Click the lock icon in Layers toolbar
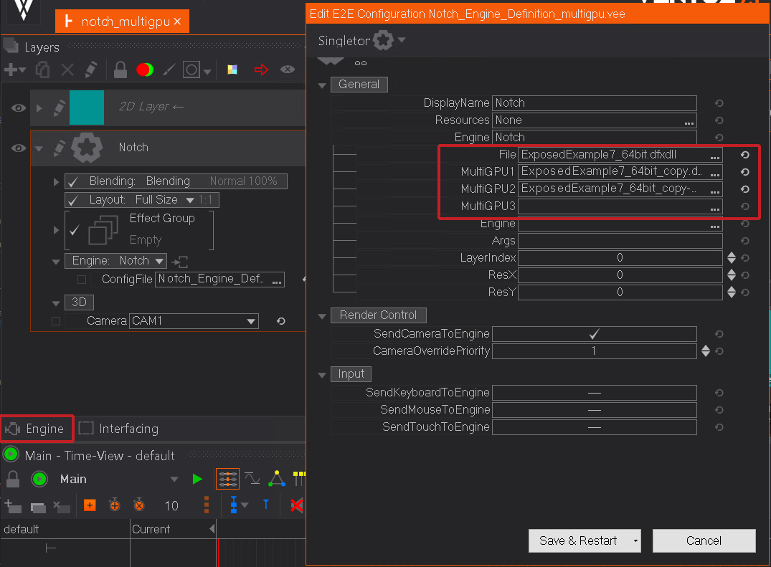The height and width of the screenshot is (567, 771). [120, 70]
